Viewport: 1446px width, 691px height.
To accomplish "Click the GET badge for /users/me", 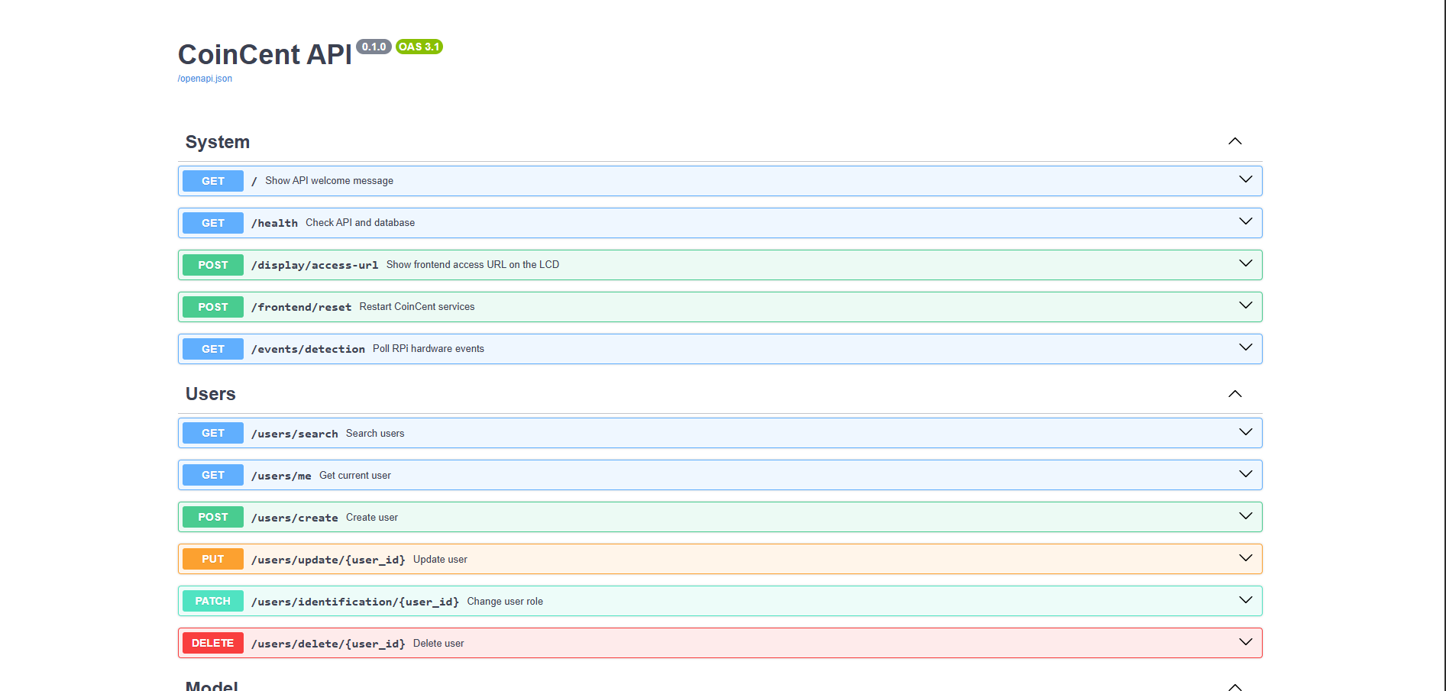I will click(x=213, y=475).
